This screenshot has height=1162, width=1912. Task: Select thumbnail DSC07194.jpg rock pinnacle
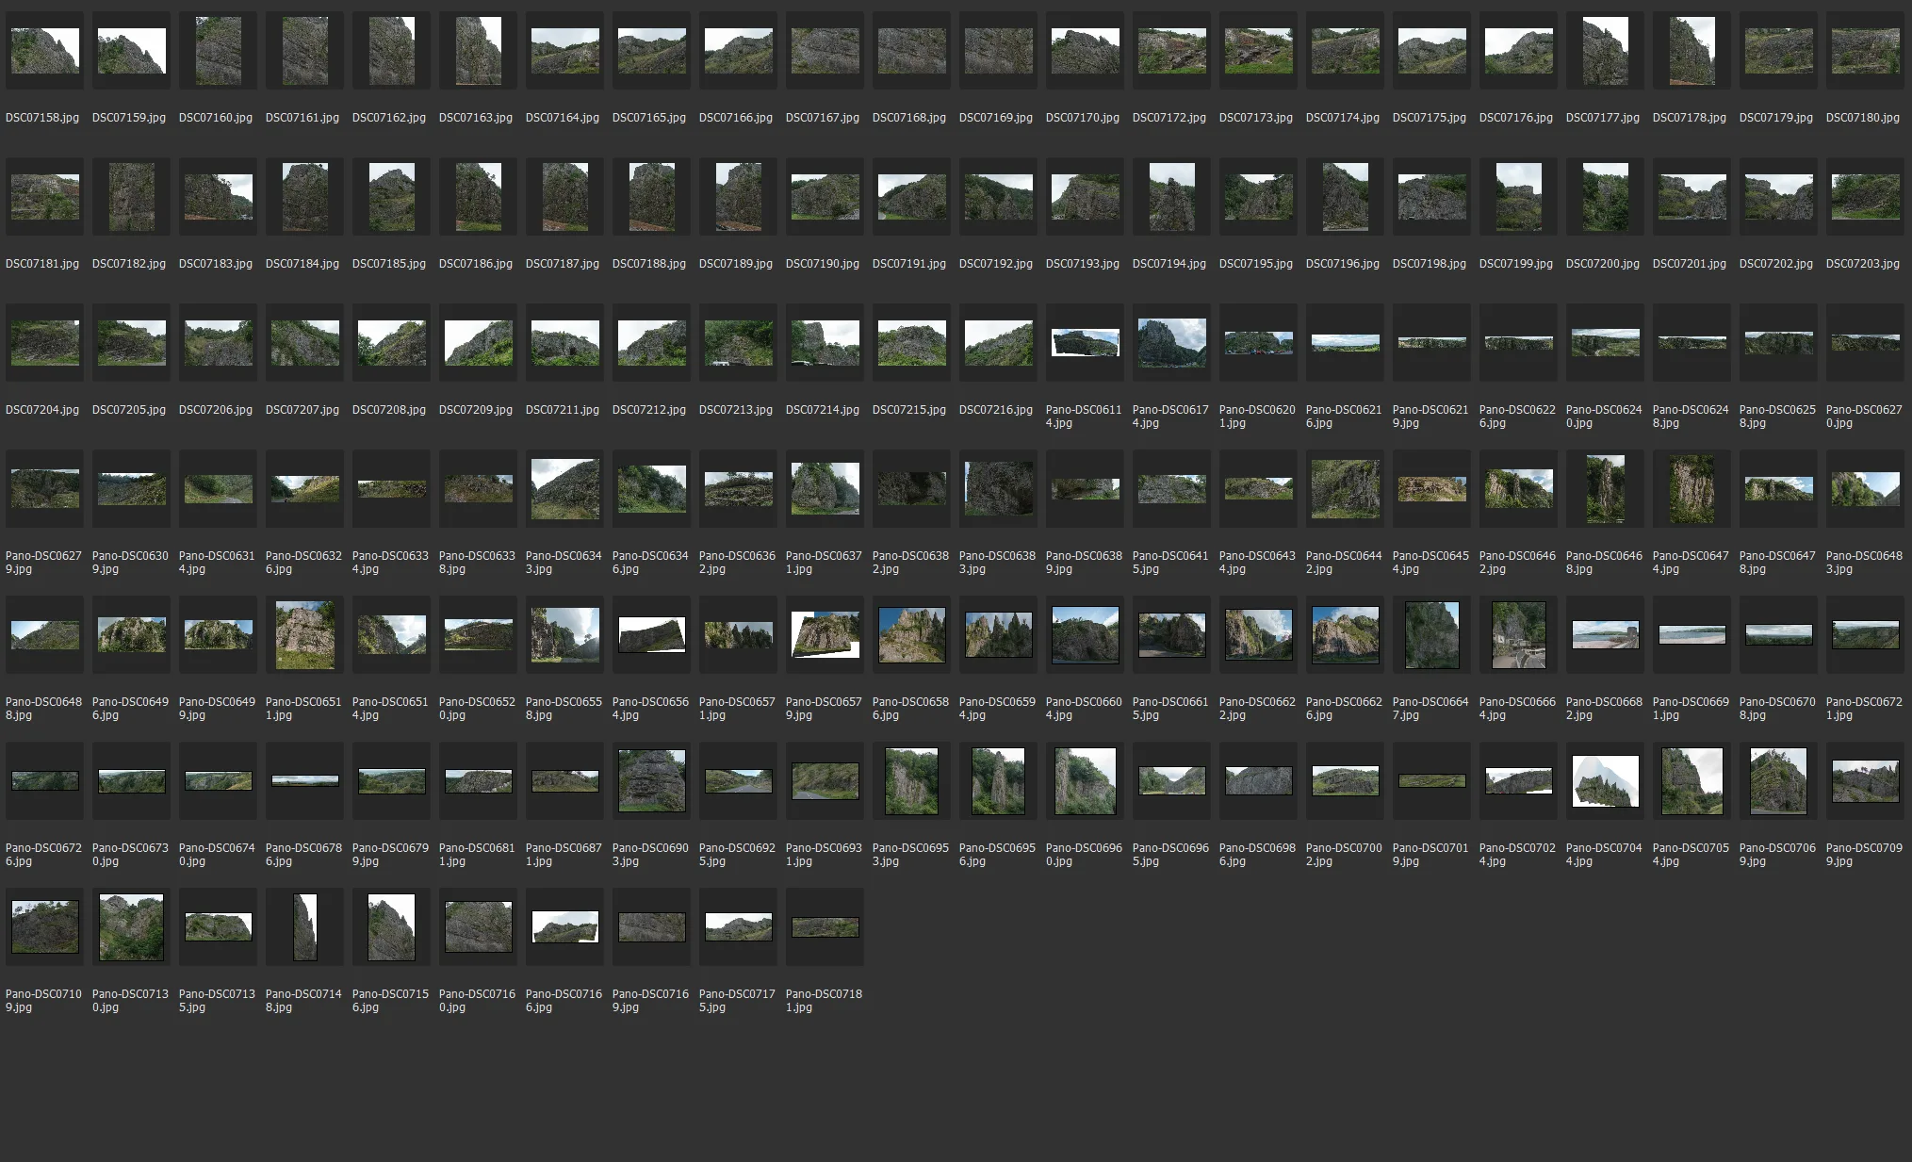point(1171,197)
